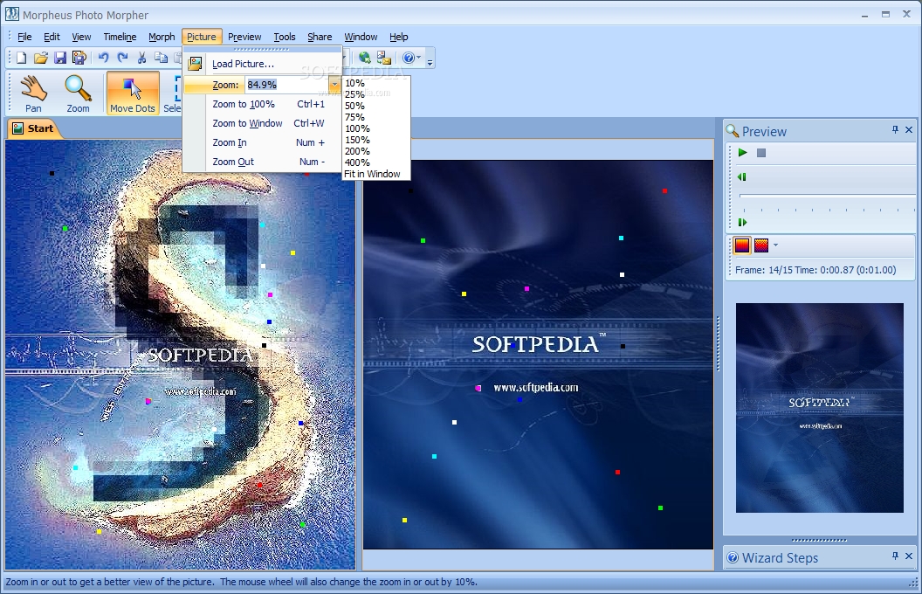
Task: Click the preview frame slider track
Action: (827, 196)
